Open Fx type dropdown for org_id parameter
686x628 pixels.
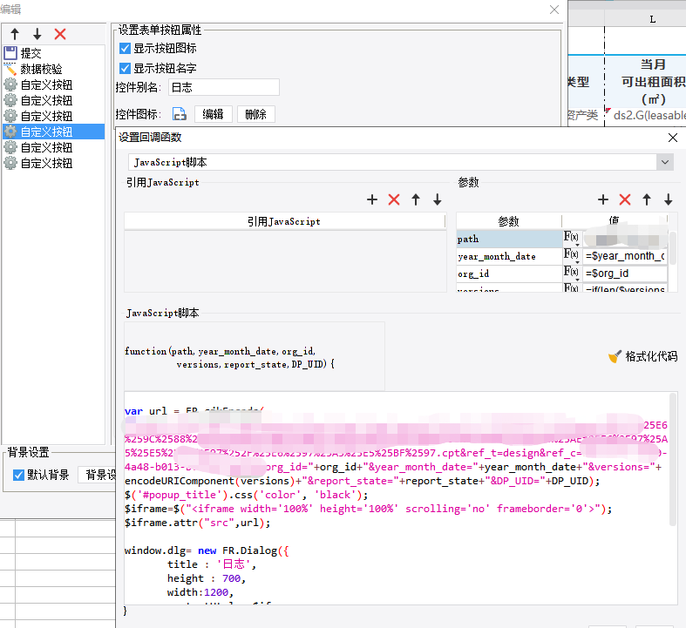tap(572, 273)
